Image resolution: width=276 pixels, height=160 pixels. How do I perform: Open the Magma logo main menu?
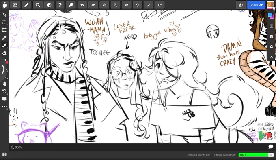pyautogui.click(x=5, y=5)
